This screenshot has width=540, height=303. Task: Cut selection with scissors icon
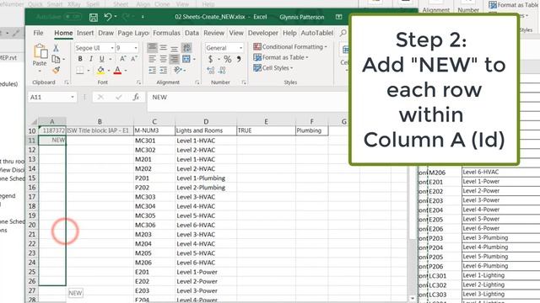[56, 48]
